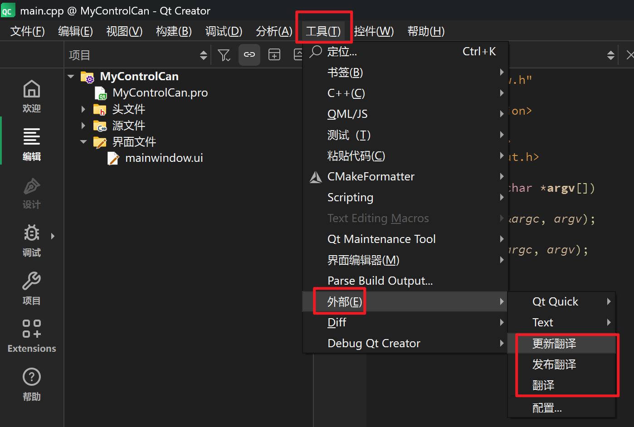Click the Qt Creator logo icon
634x427 pixels.
point(8,10)
